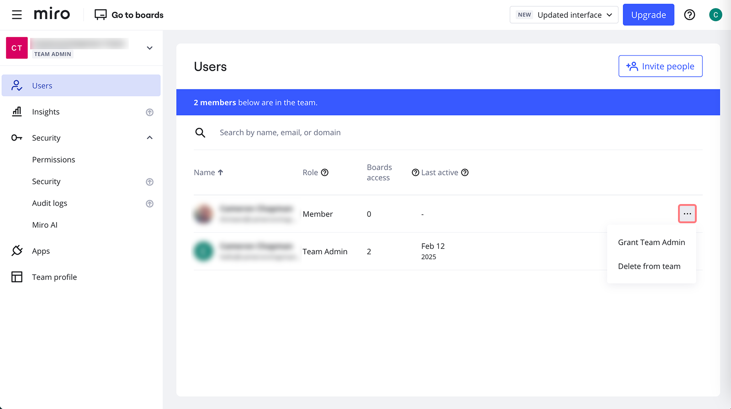Select Grant Team Admin from the menu
This screenshot has width=731, height=409.
click(651, 242)
